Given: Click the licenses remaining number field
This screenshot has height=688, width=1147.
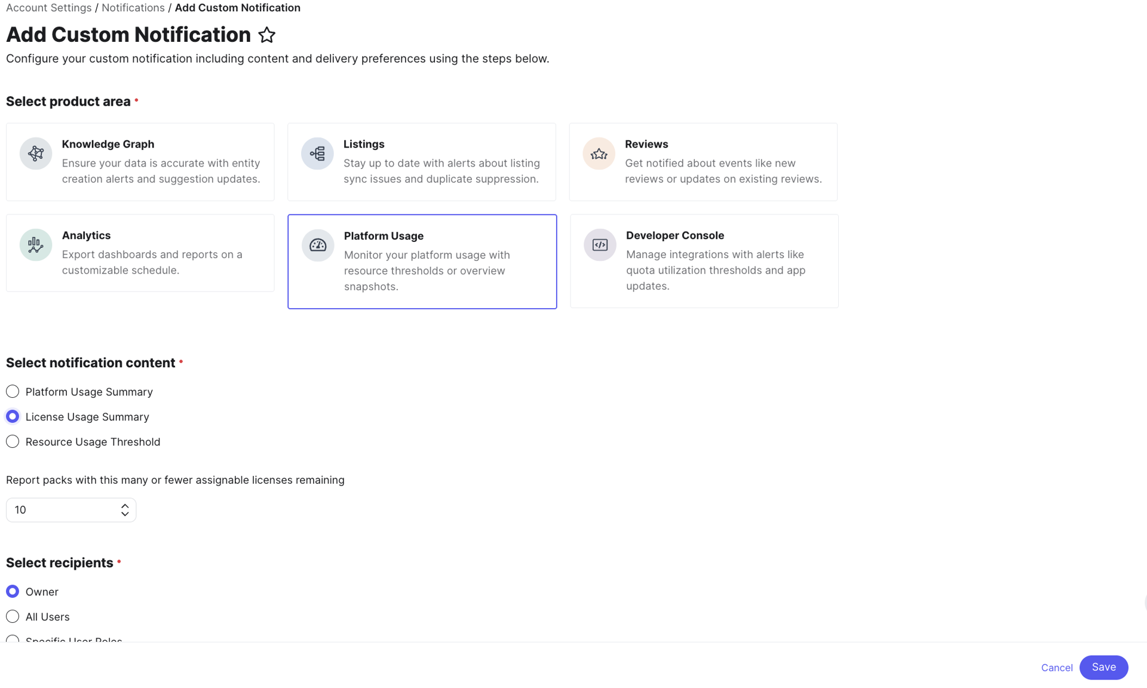Looking at the screenshot, I should coord(71,510).
